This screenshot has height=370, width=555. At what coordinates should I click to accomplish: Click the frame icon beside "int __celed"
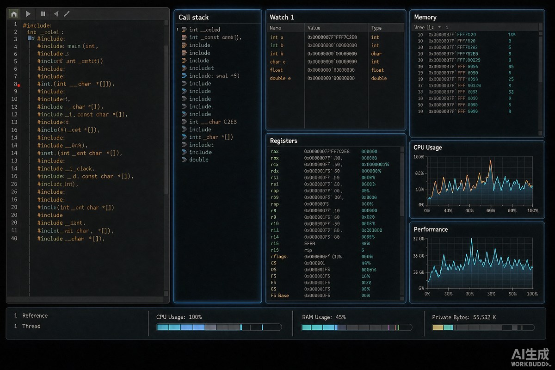pyautogui.click(x=184, y=30)
